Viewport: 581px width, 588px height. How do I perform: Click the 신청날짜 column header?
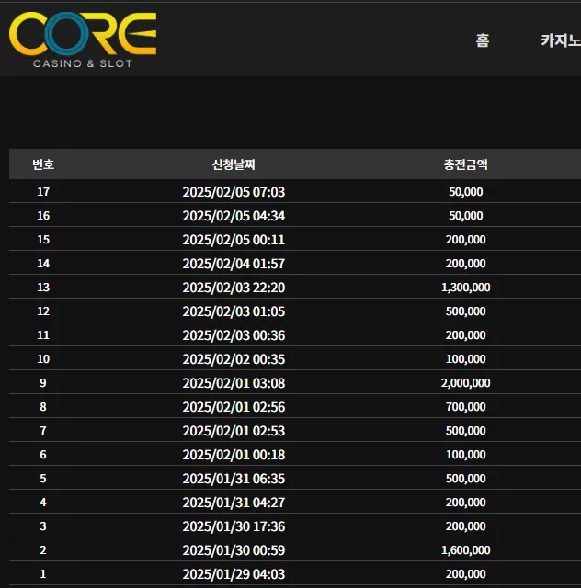234,164
